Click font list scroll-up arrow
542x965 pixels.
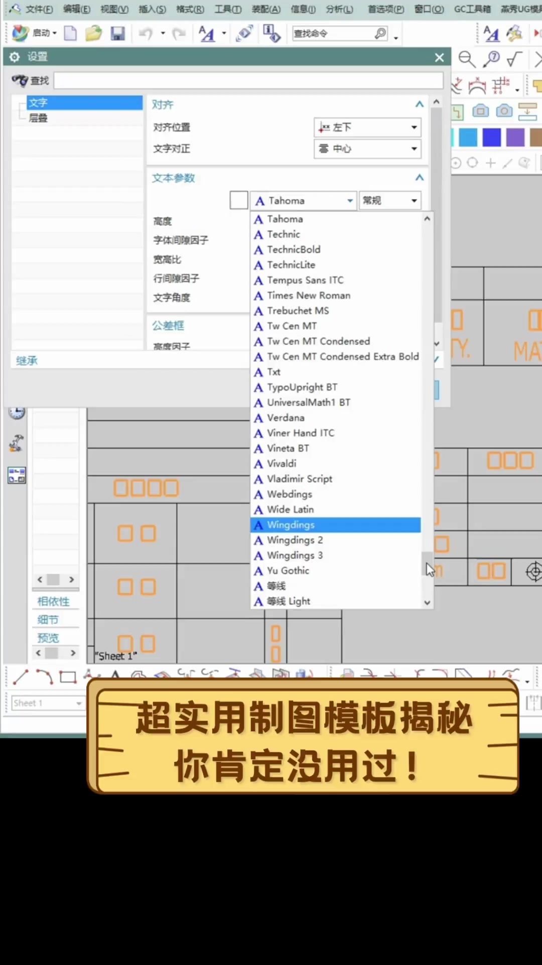coord(427,219)
